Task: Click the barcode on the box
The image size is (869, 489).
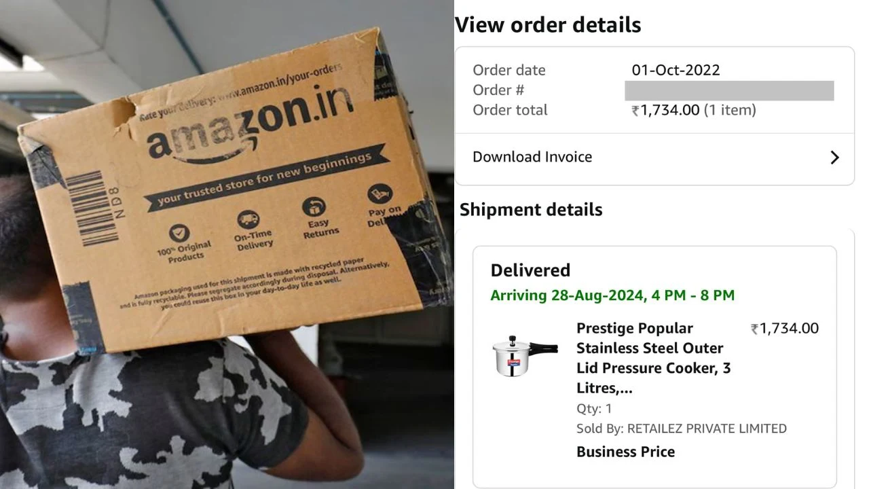Action: [x=92, y=210]
